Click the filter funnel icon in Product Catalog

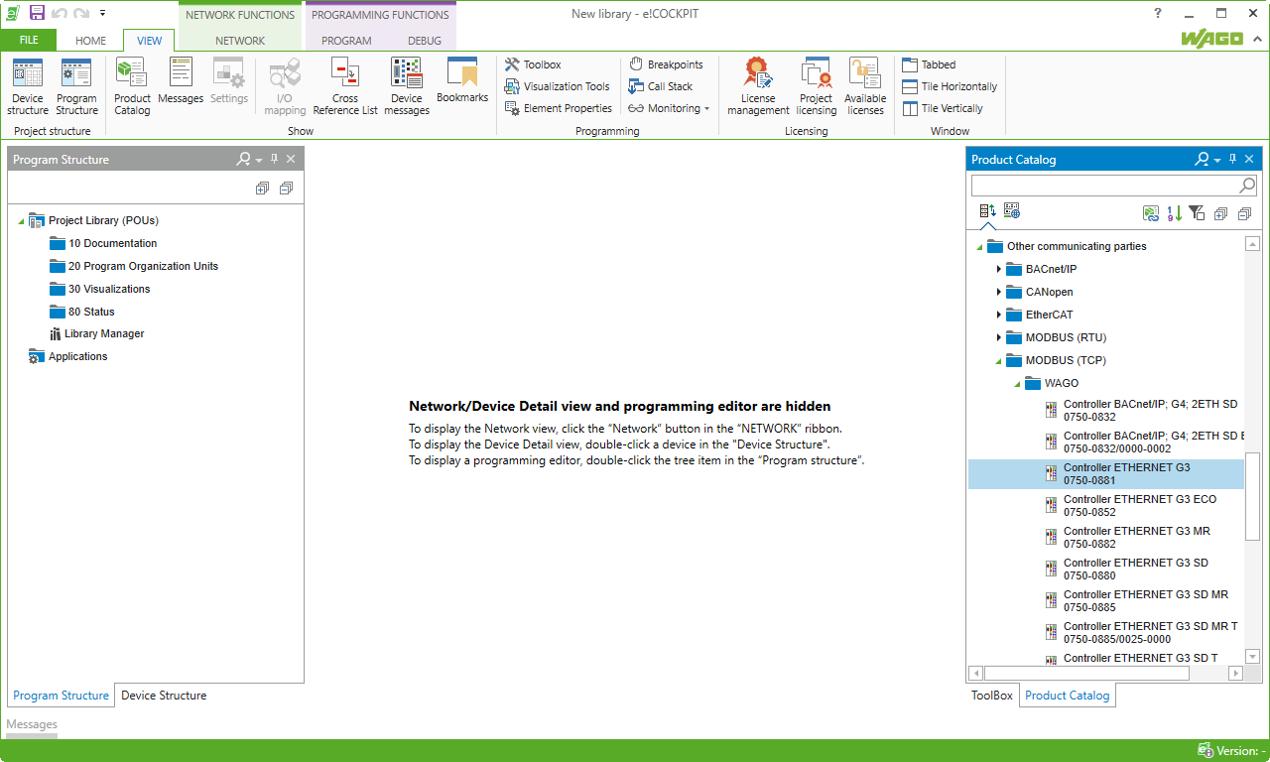tap(1197, 212)
